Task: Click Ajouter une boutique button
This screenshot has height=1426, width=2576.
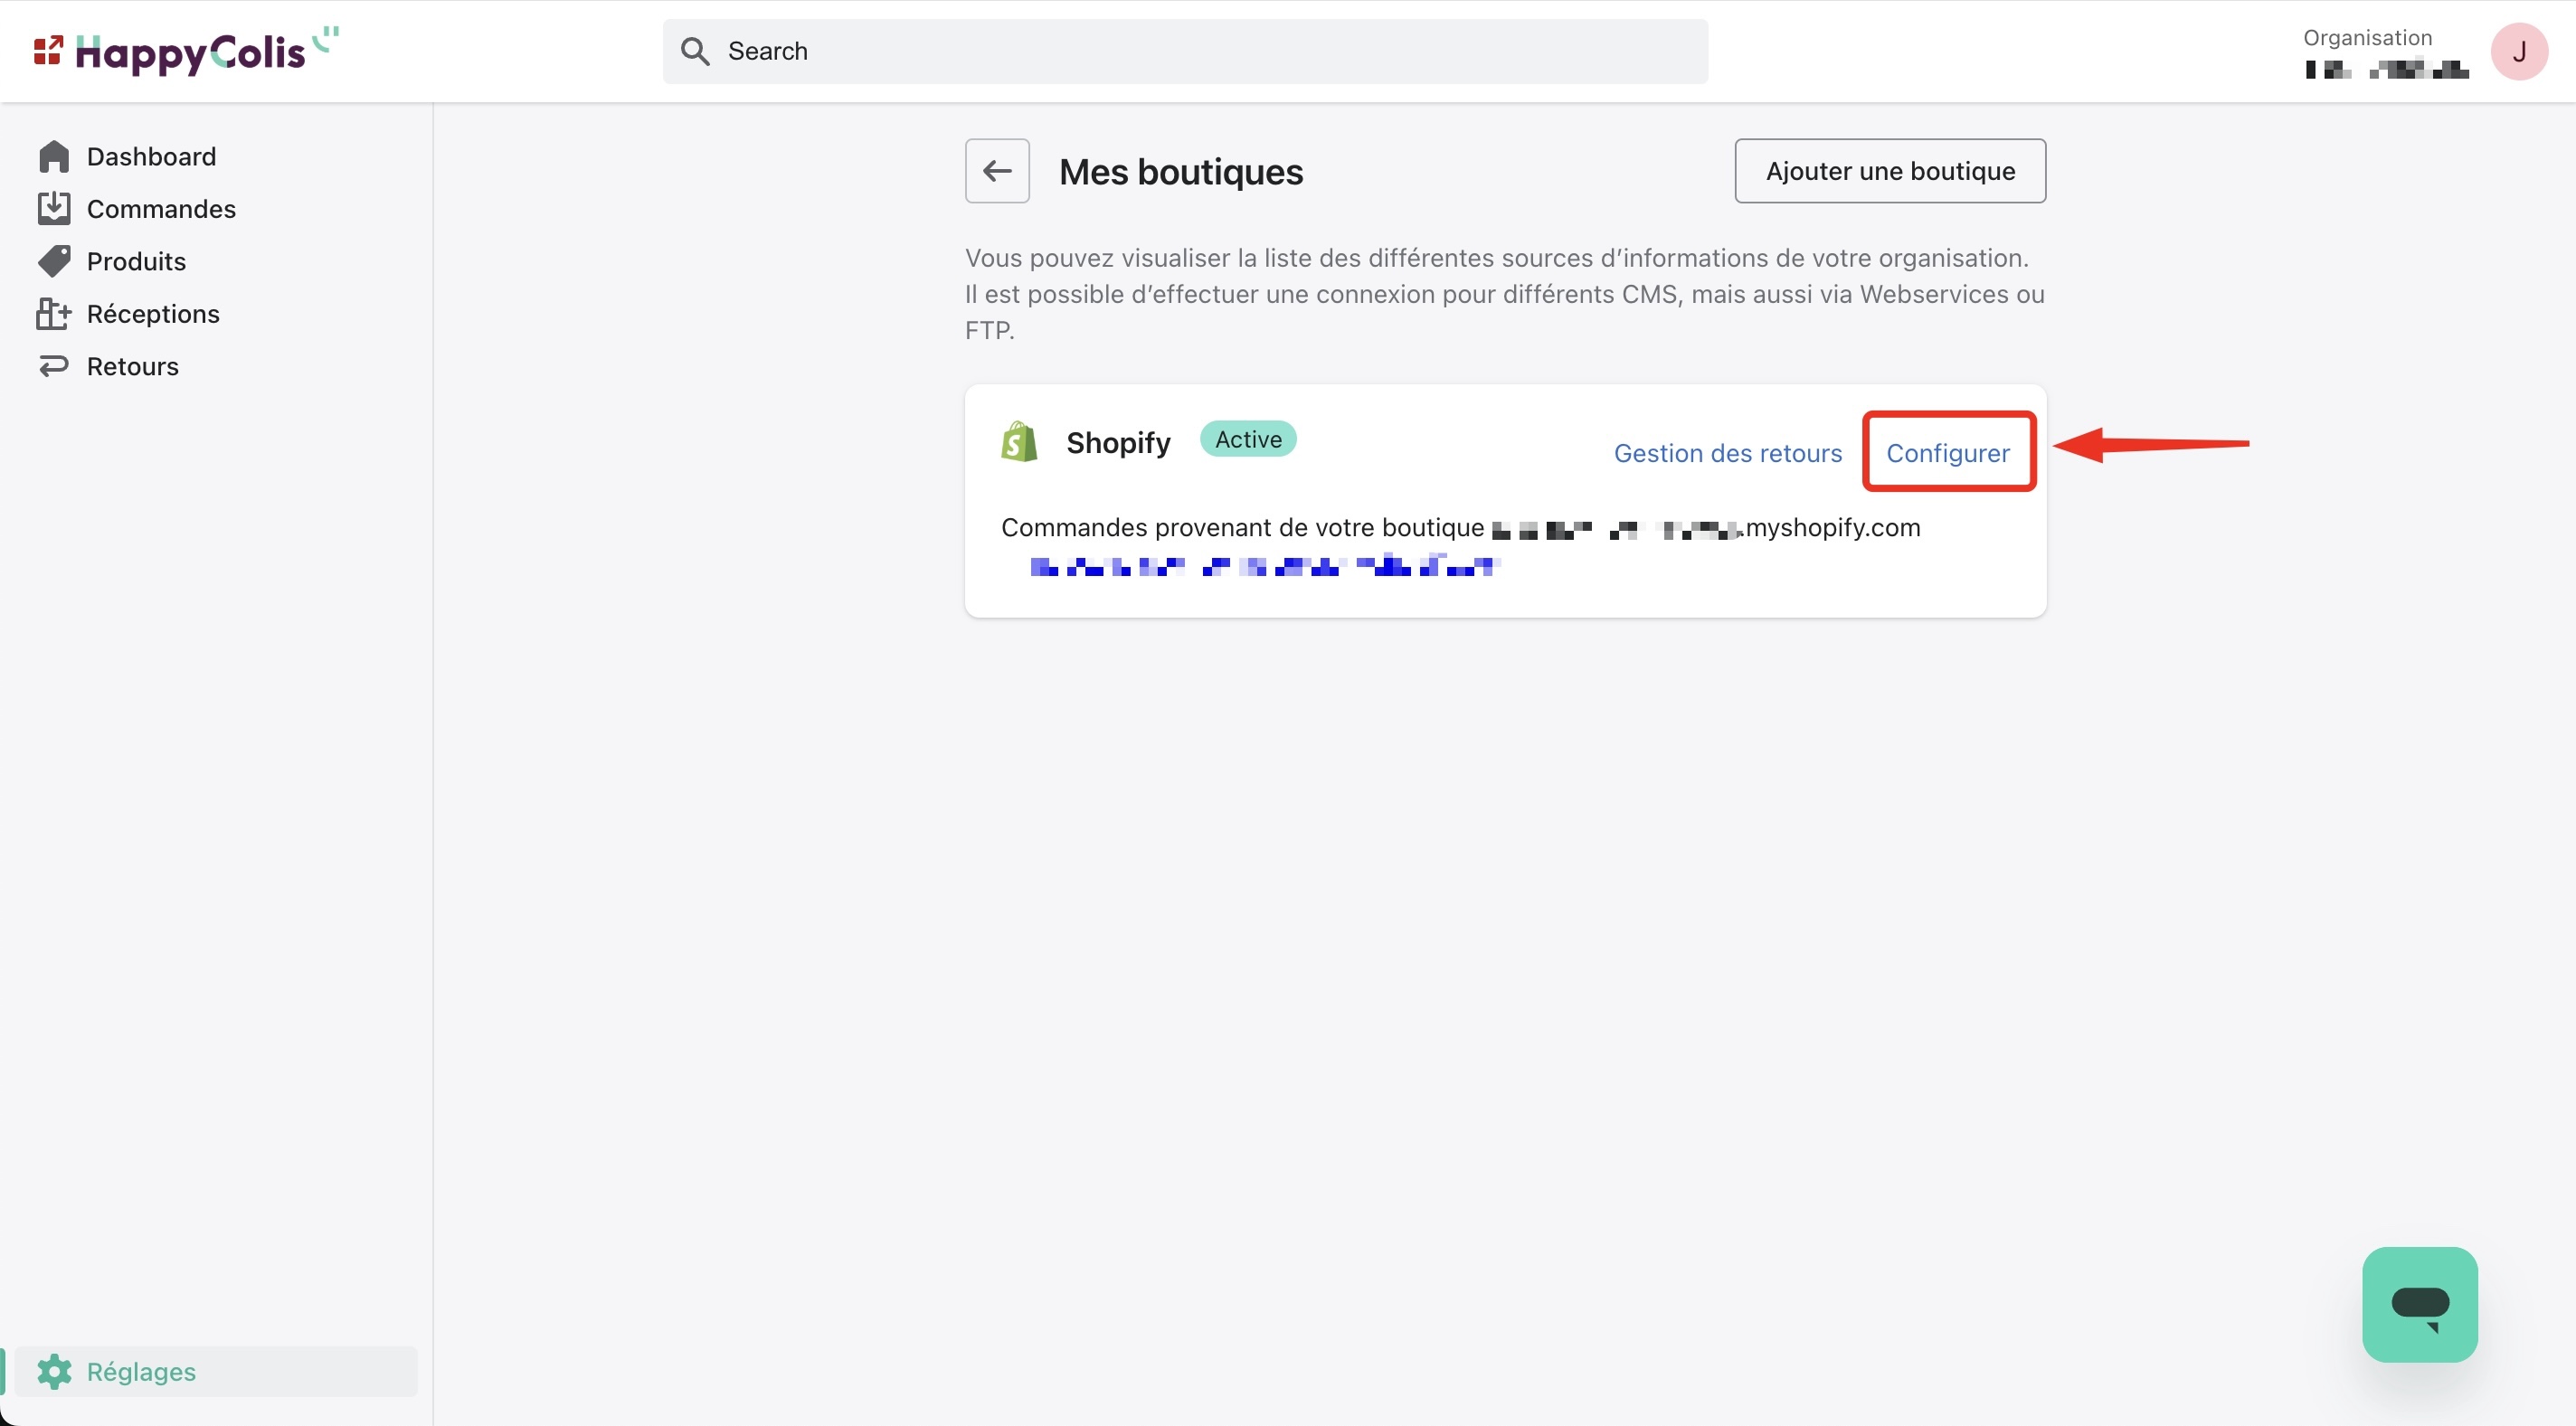Action: click(1889, 171)
